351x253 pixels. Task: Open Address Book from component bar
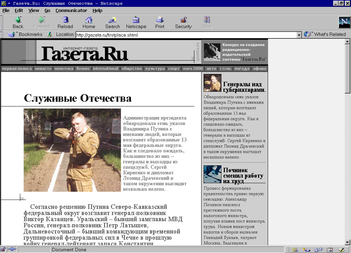pyautogui.click(x=330, y=250)
